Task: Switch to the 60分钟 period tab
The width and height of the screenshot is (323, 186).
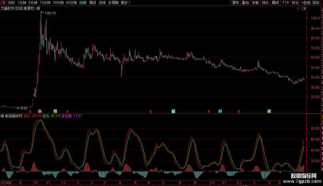Action: (71, 3)
